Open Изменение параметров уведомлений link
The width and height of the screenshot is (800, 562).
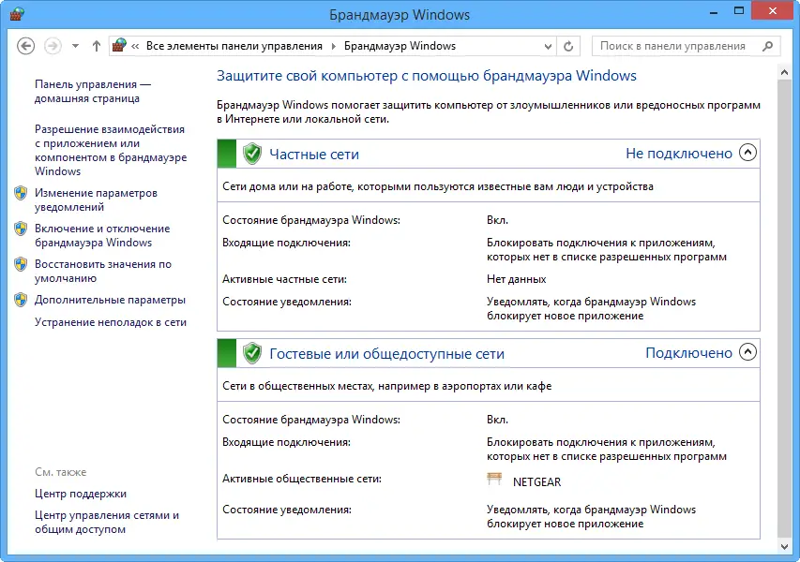96,200
